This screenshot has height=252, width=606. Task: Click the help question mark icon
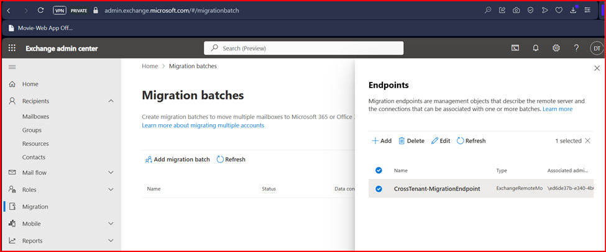576,48
